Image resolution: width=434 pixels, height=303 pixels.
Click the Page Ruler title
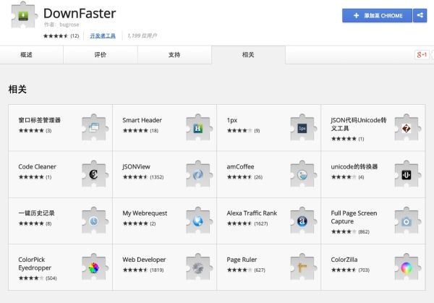pos(242,260)
